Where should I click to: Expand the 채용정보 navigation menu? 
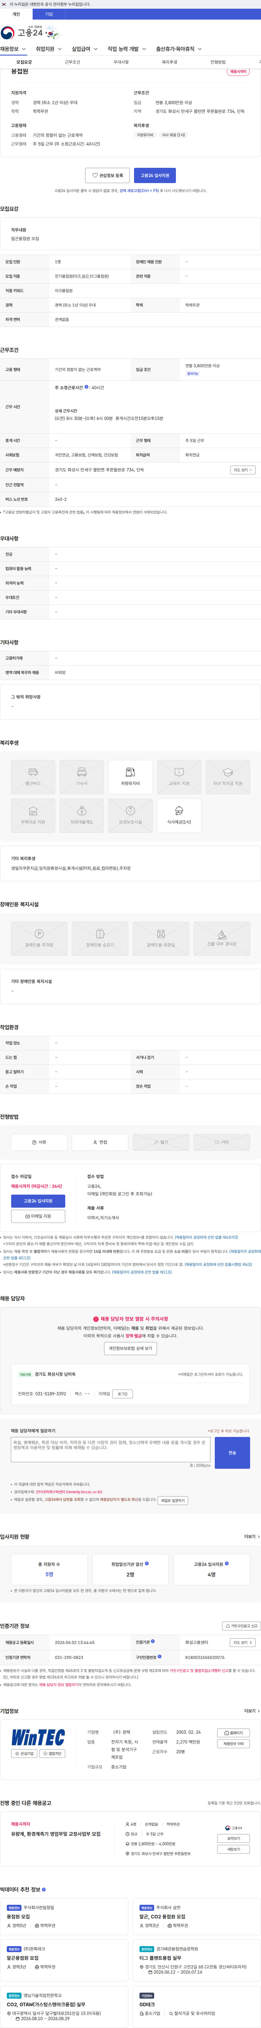click(x=13, y=49)
